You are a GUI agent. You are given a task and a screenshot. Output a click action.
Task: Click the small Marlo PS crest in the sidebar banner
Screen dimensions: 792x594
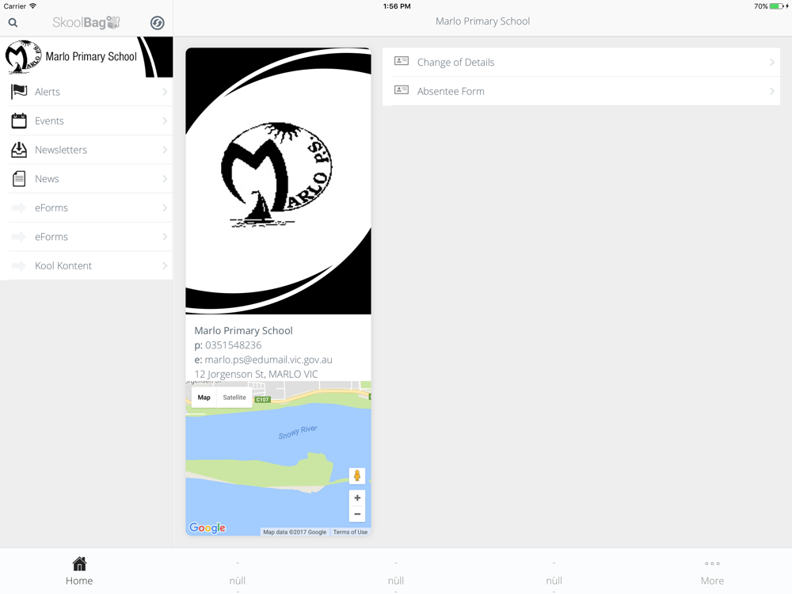pyautogui.click(x=23, y=56)
